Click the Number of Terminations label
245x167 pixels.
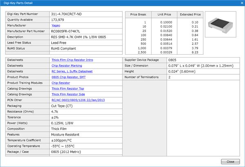[x=142, y=77]
